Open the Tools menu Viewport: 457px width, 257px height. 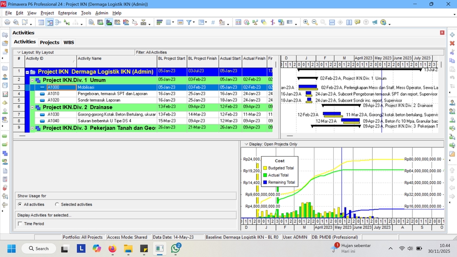86,13
